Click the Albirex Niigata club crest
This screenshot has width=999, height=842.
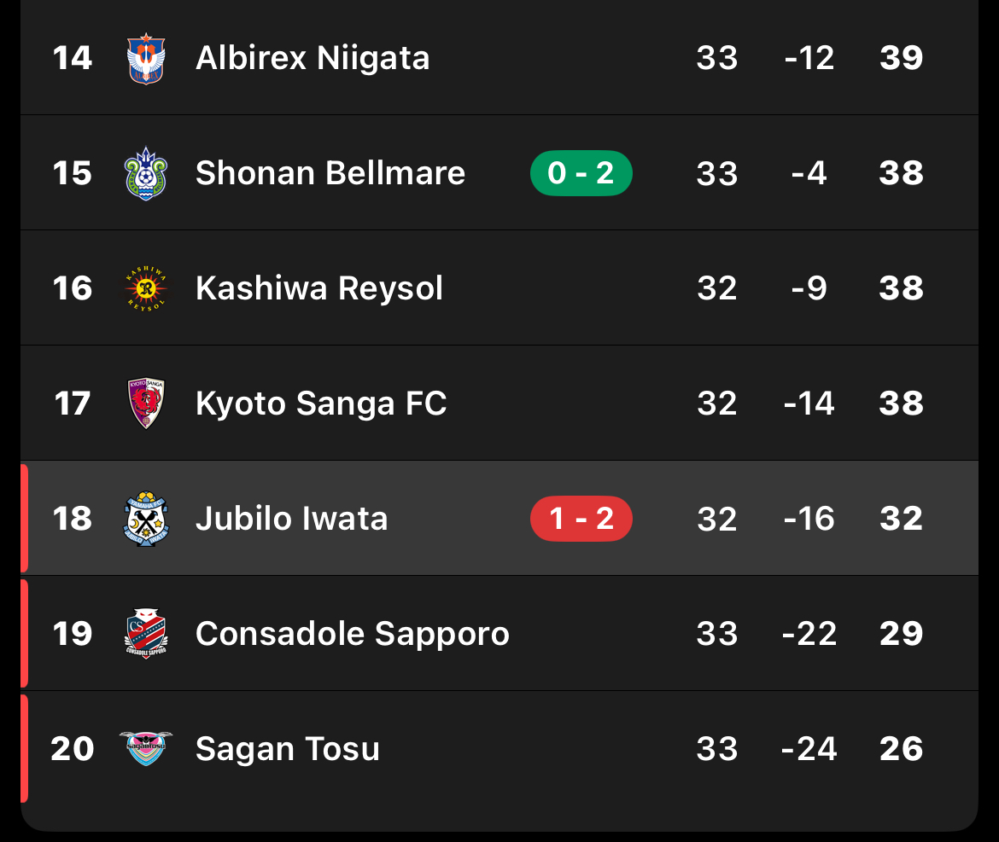point(146,59)
